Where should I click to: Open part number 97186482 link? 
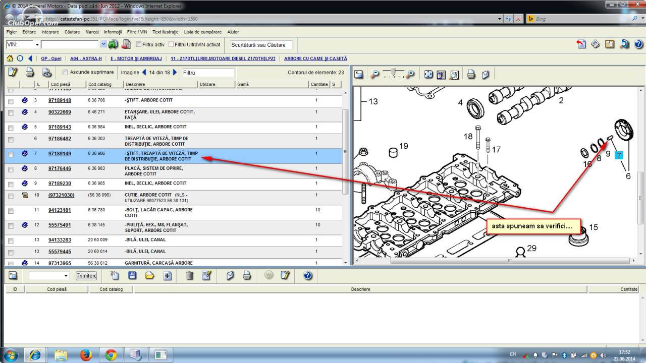click(60, 139)
